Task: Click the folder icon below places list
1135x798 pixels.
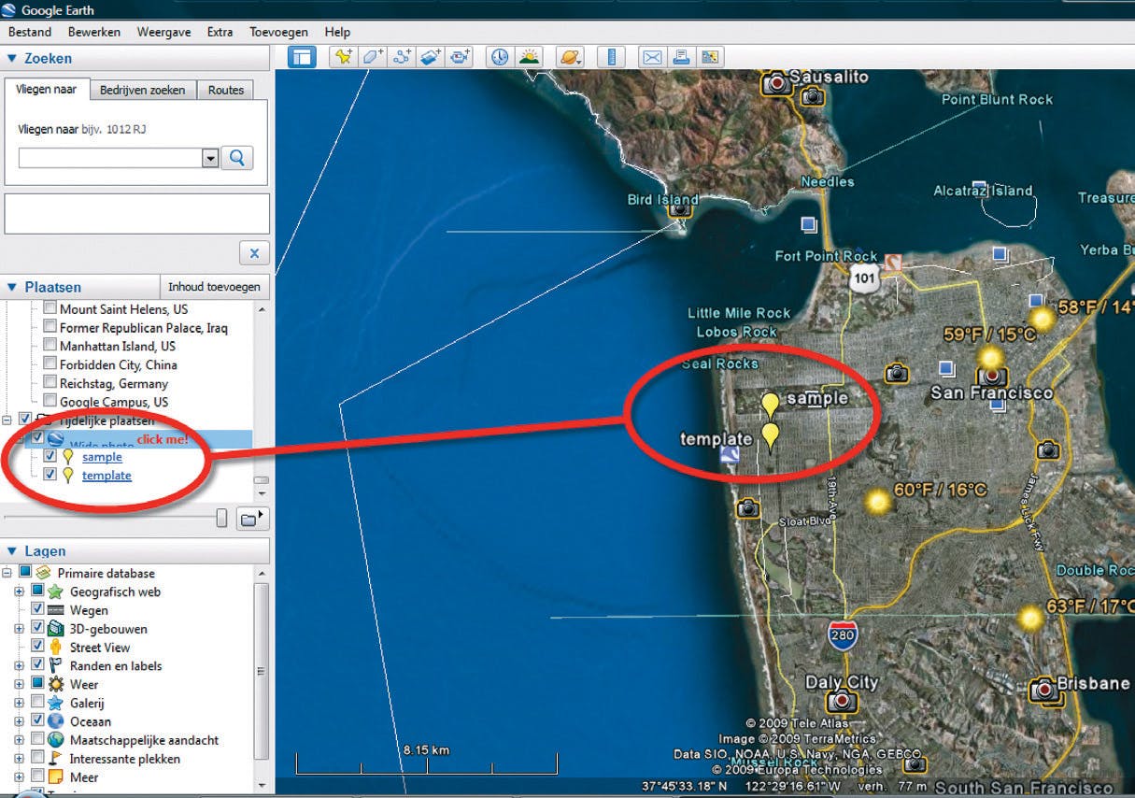Action: [x=251, y=519]
